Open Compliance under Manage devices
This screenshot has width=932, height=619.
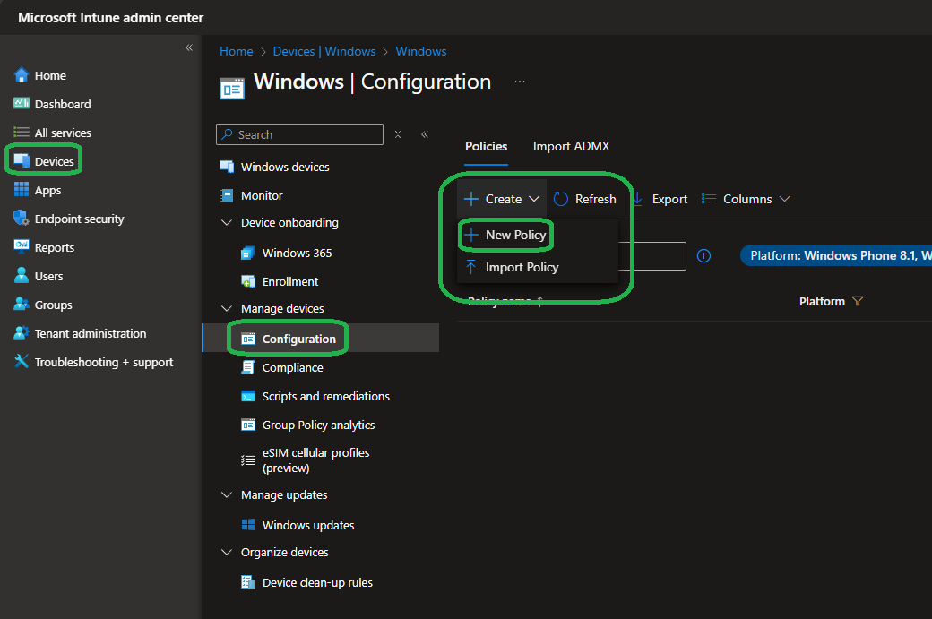click(x=292, y=367)
